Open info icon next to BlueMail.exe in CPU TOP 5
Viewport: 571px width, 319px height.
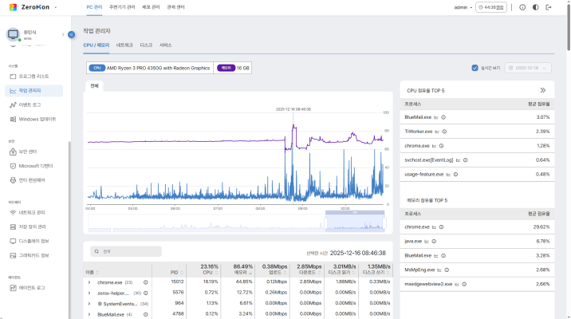click(x=443, y=116)
